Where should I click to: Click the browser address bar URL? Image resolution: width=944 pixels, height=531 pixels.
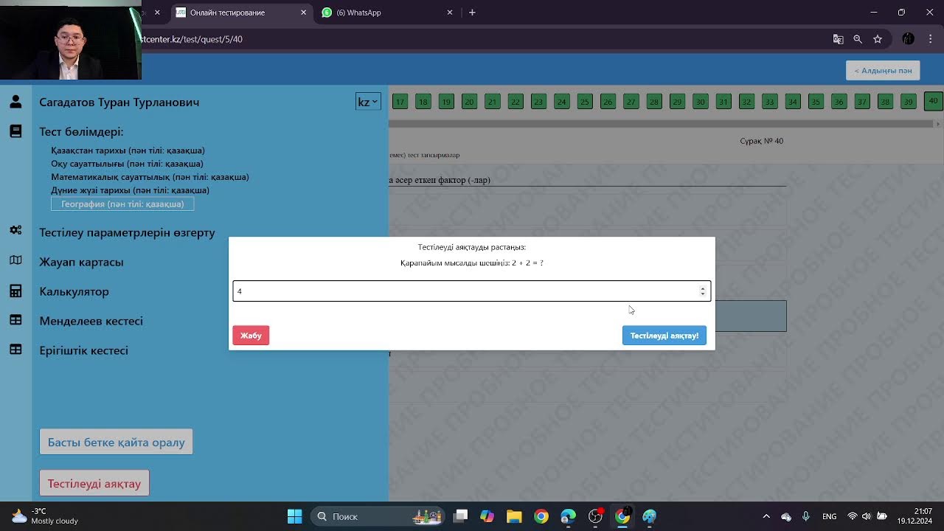tap(192, 39)
